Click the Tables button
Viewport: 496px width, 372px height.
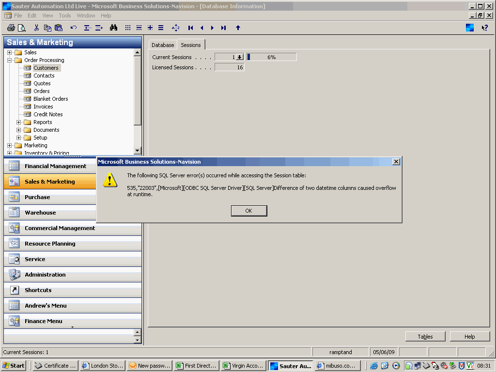tap(425, 337)
